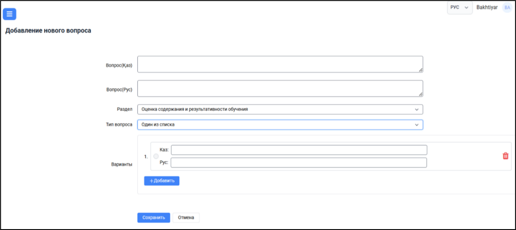Image resolution: width=516 pixels, height=230 pixels.
Task: Click the Сохранить button
Action: coord(154,218)
